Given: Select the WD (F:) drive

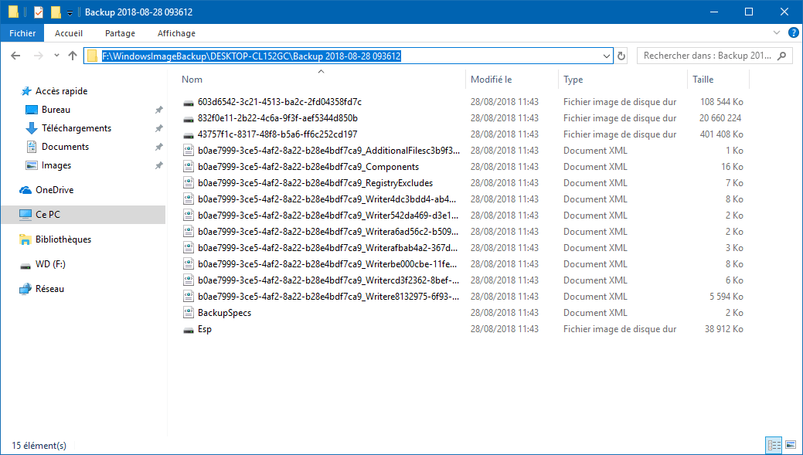Looking at the screenshot, I should coord(50,264).
